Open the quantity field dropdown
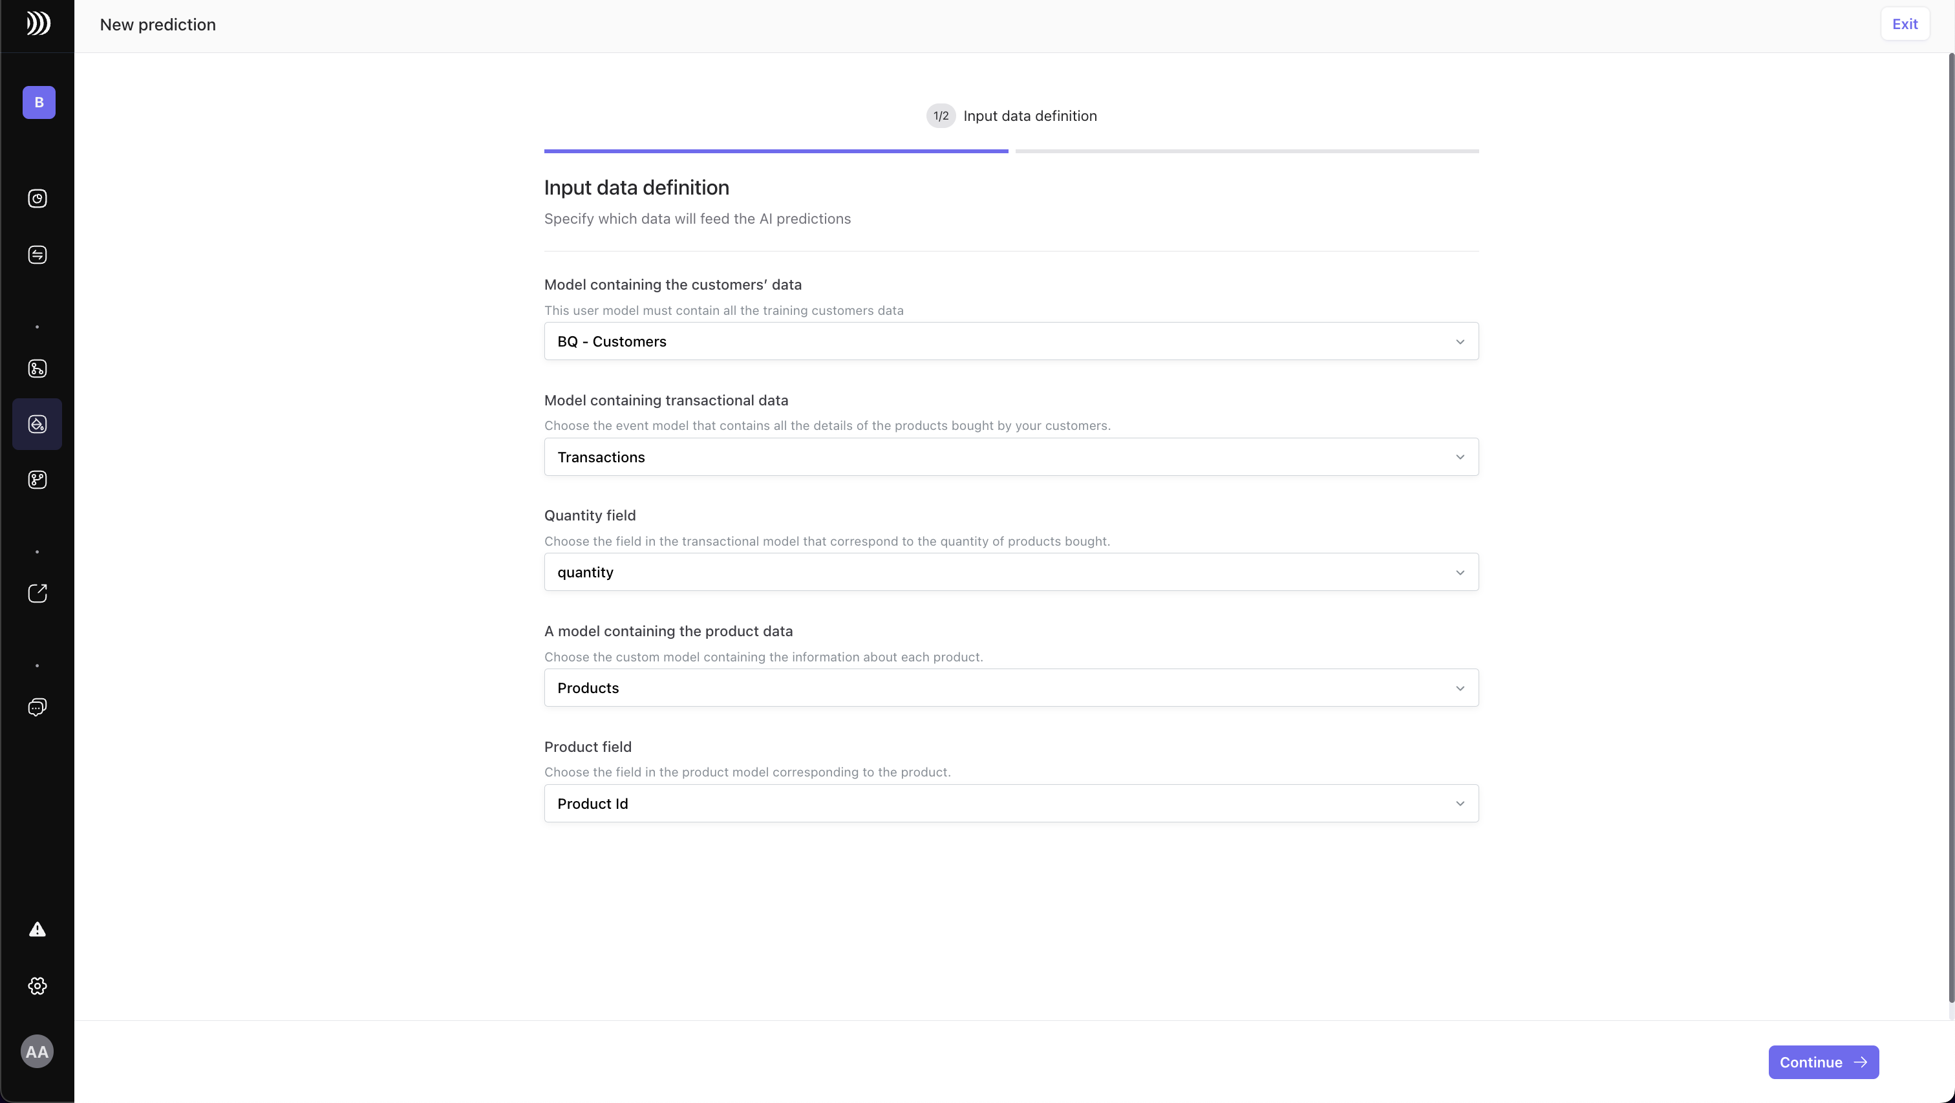1955x1103 pixels. click(x=1011, y=572)
